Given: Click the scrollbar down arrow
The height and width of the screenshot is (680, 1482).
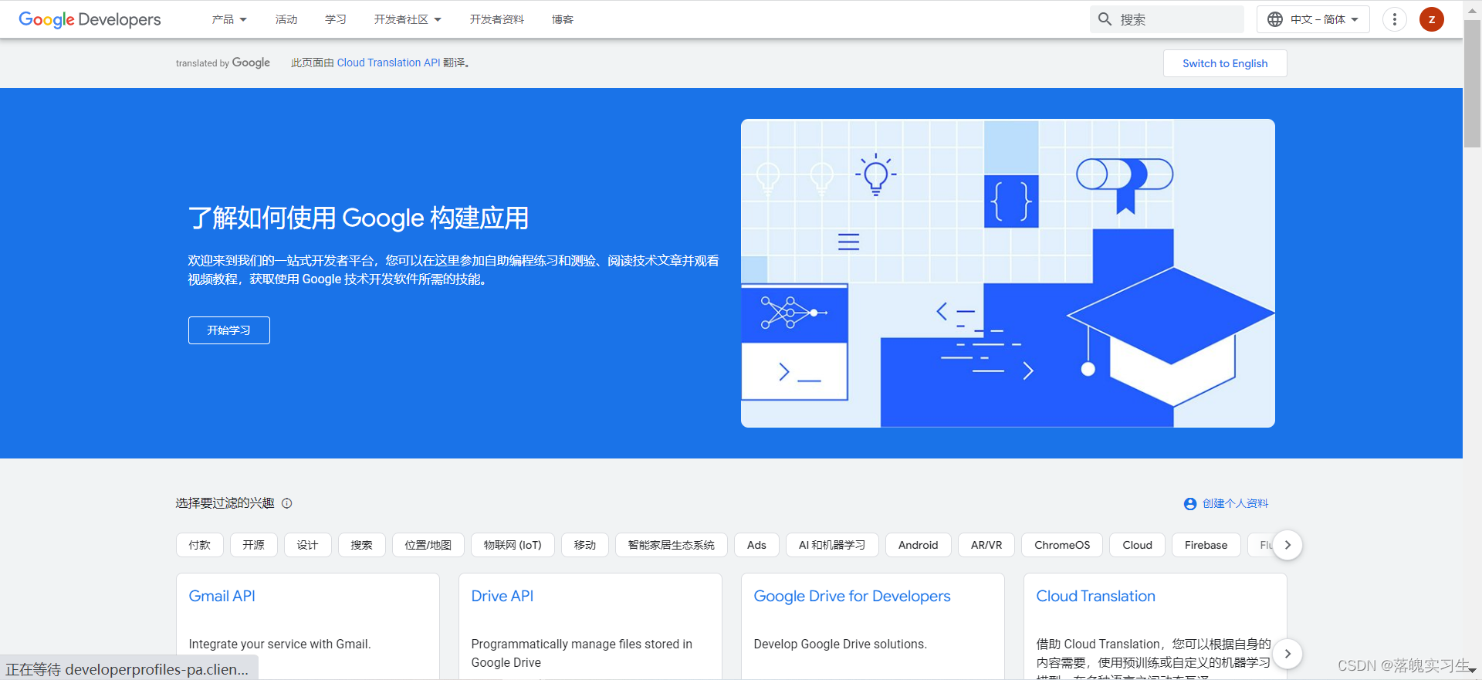Looking at the screenshot, I should [x=1473, y=672].
